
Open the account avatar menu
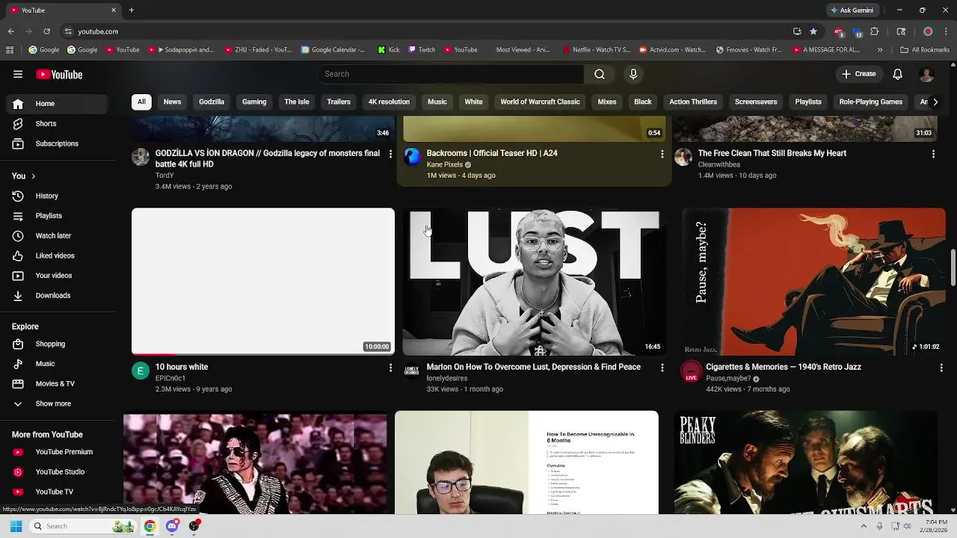coord(926,74)
